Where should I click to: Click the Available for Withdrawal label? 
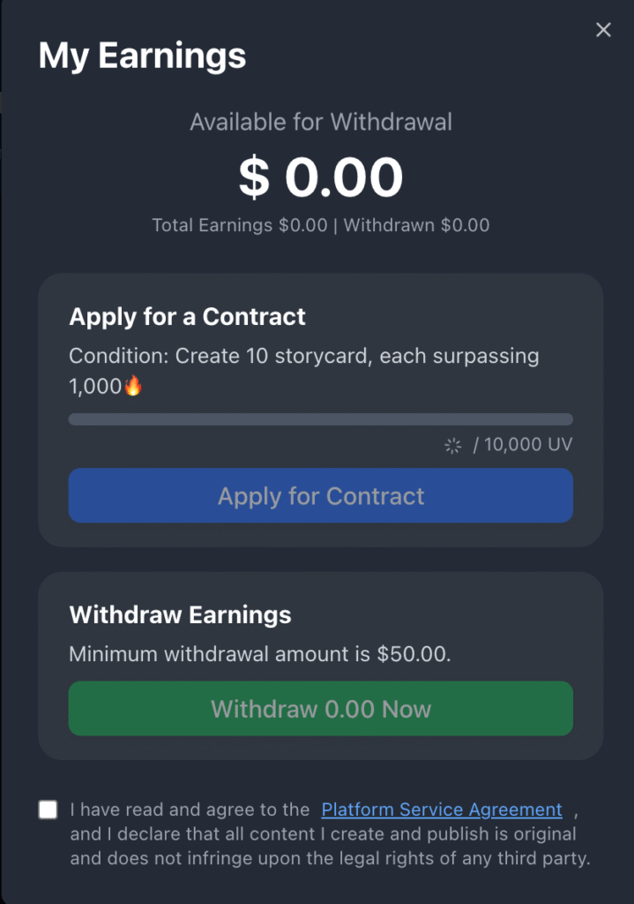click(x=321, y=122)
